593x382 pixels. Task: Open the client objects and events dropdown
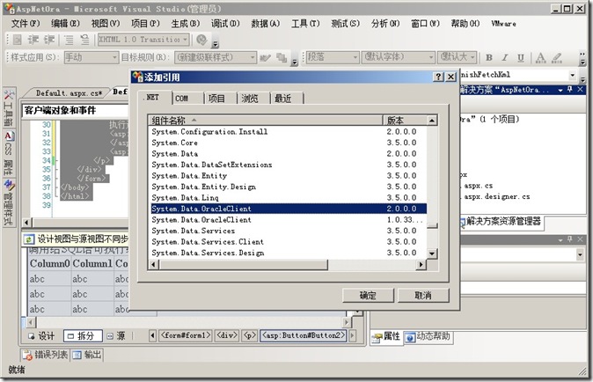tap(76, 111)
